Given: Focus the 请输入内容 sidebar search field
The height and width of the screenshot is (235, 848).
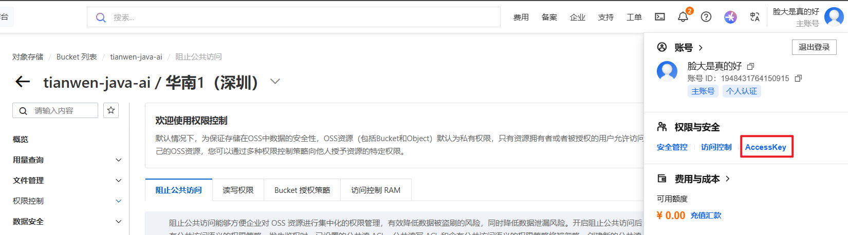Looking at the screenshot, I should [x=55, y=111].
